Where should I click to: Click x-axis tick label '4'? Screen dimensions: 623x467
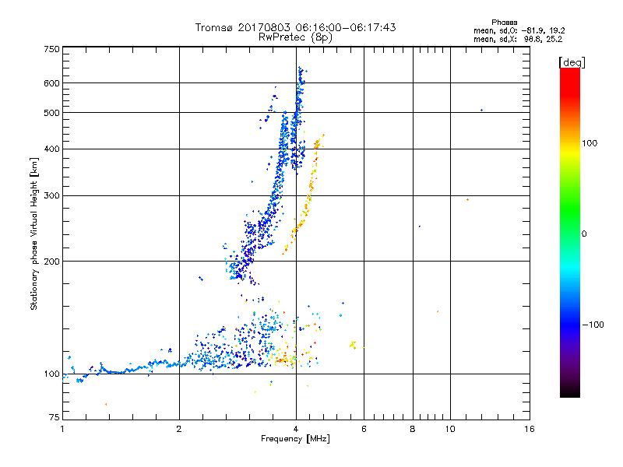[x=296, y=429]
